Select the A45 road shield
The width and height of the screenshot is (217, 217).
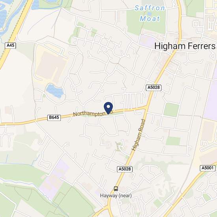coord(11,45)
